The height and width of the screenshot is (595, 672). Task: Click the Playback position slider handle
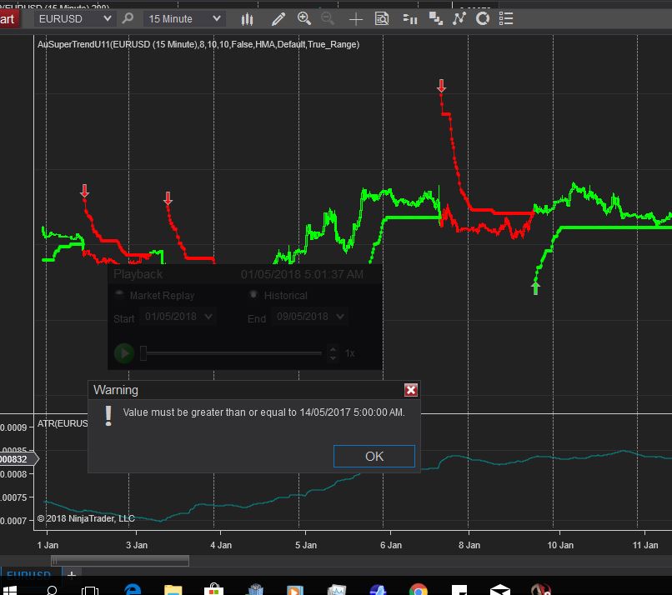click(143, 353)
